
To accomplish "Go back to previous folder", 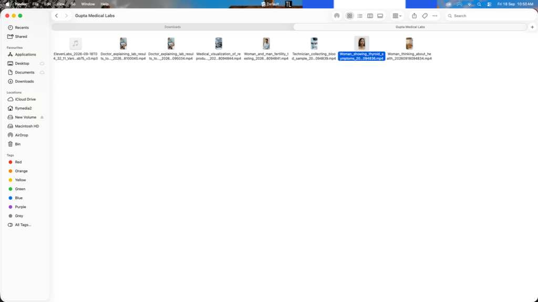I will 57,16.
